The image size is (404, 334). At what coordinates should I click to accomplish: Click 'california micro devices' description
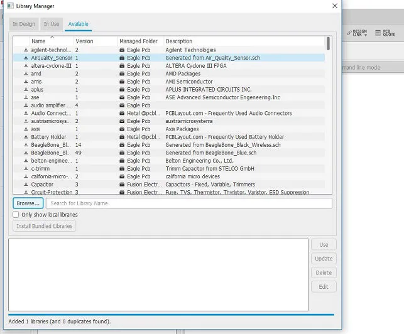pyautogui.click(x=193, y=176)
